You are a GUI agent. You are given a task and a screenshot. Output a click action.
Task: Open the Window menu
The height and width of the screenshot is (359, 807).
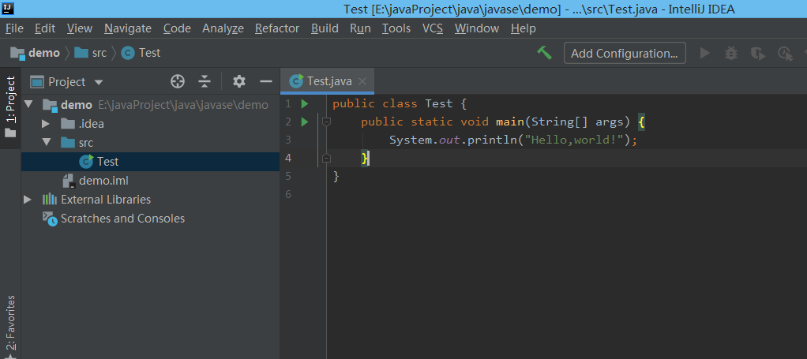(x=477, y=28)
